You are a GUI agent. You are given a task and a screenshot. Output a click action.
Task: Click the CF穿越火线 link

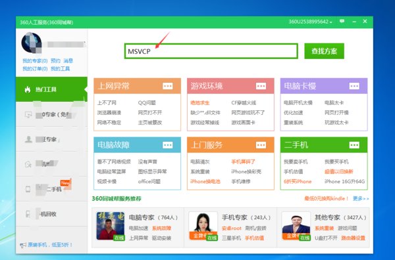(244, 102)
